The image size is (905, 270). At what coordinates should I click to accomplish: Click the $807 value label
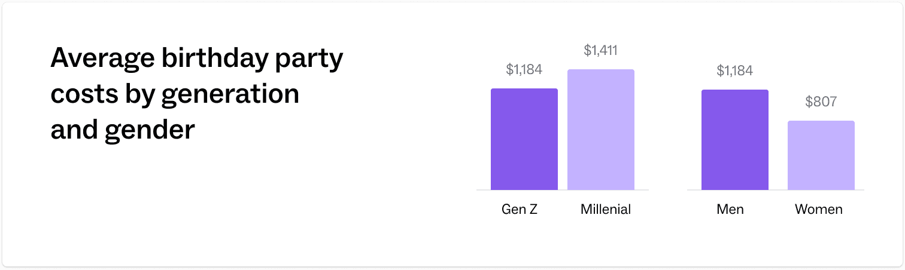(x=821, y=102)
